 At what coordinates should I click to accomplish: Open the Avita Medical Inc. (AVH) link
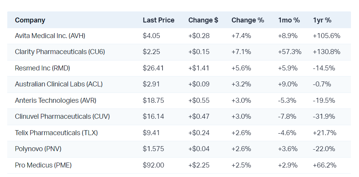(50, 36)
